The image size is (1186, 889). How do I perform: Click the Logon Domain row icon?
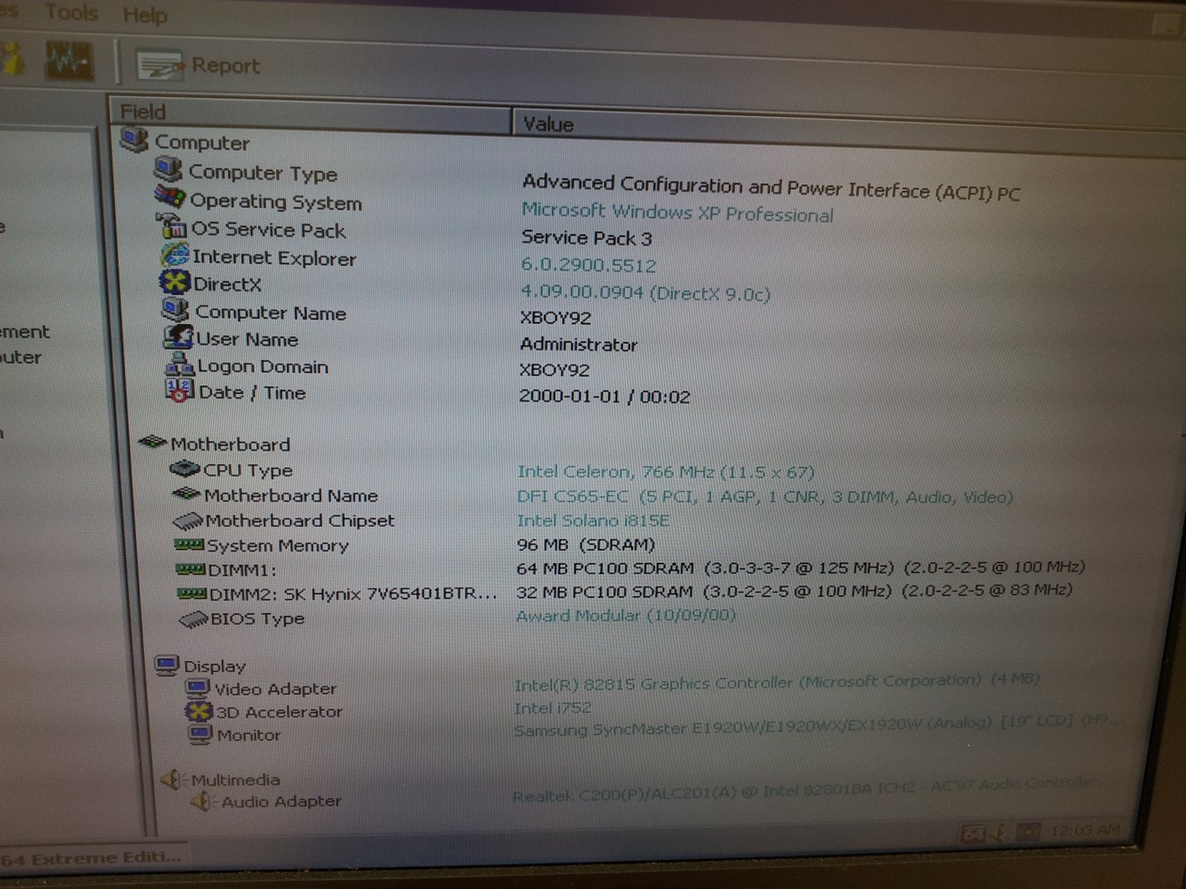click(179, 364)
